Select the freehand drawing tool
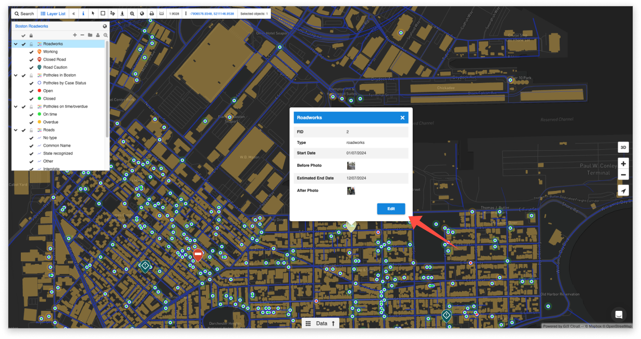 (113, 14)
